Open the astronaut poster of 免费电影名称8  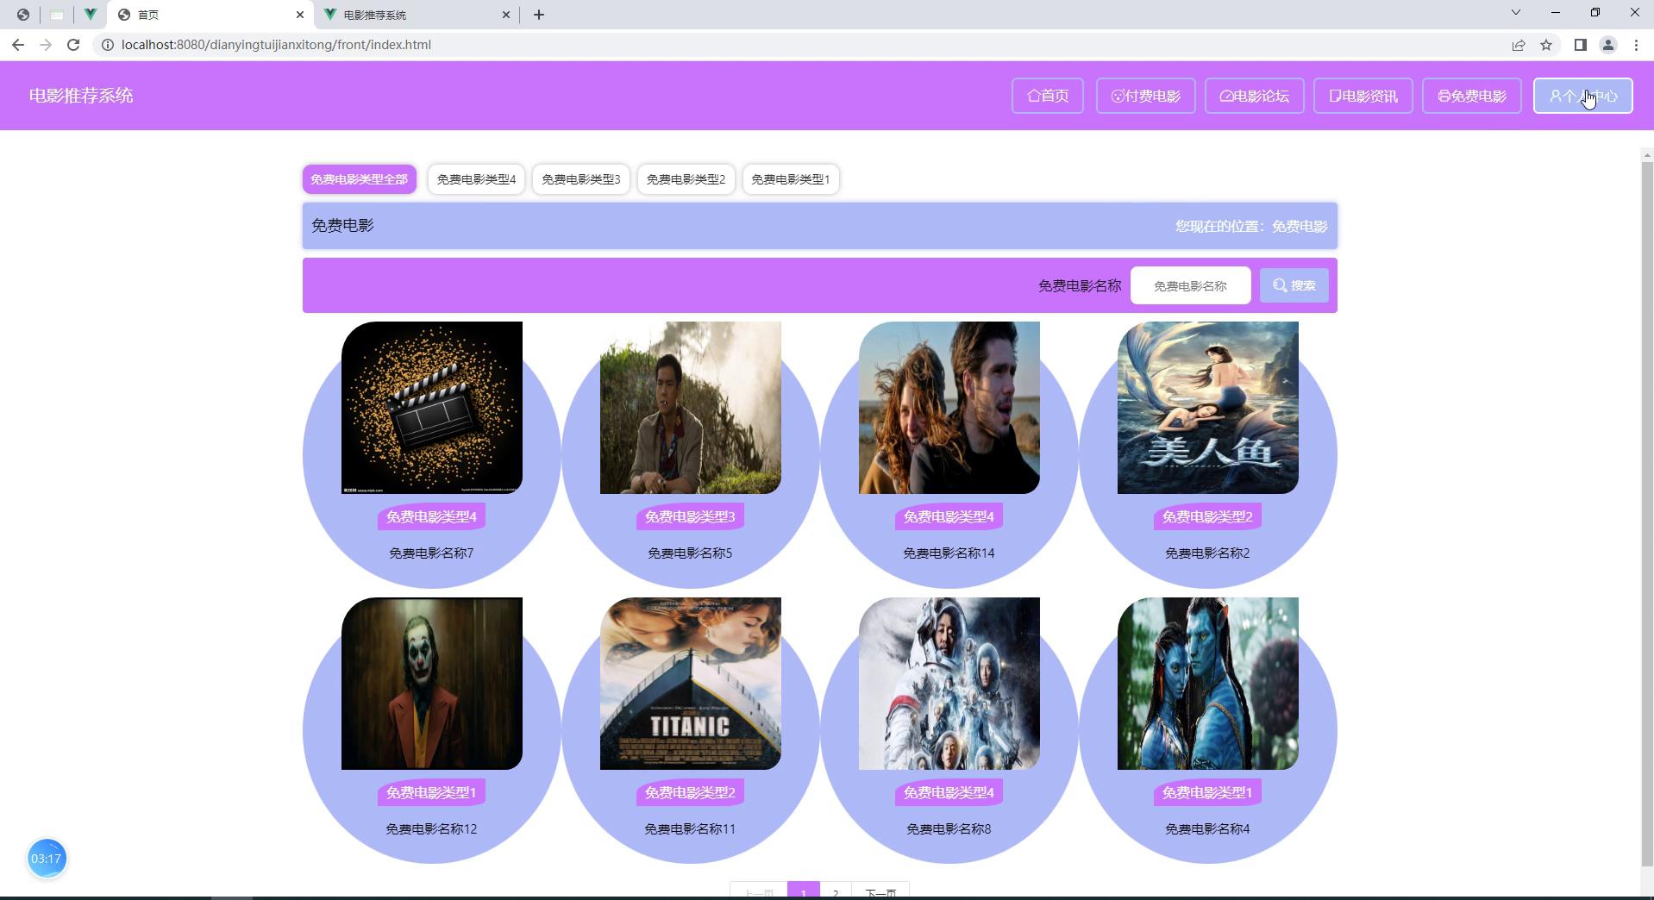coord(949,684)
